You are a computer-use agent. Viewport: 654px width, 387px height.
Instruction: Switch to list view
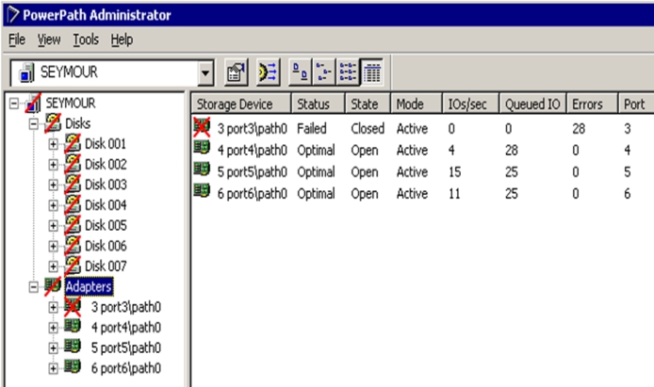(x=348, y=73)
